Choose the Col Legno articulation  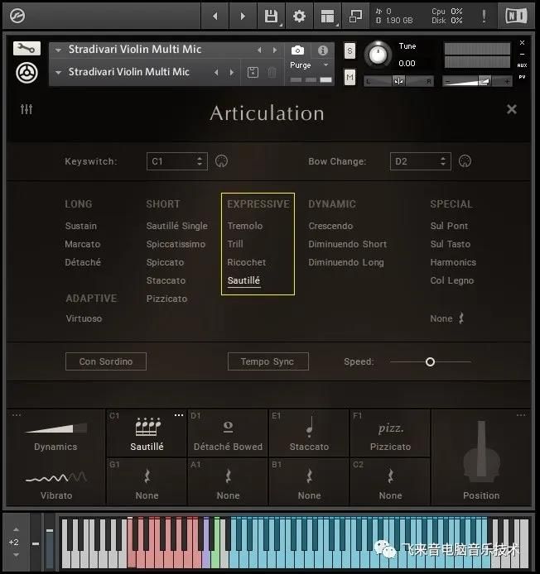click(x=452, y=280)
